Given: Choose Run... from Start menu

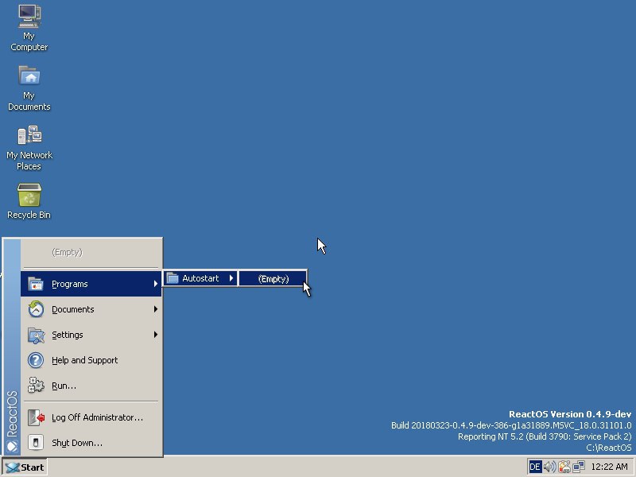Looking at the screenshot, I should pos(91,386).
